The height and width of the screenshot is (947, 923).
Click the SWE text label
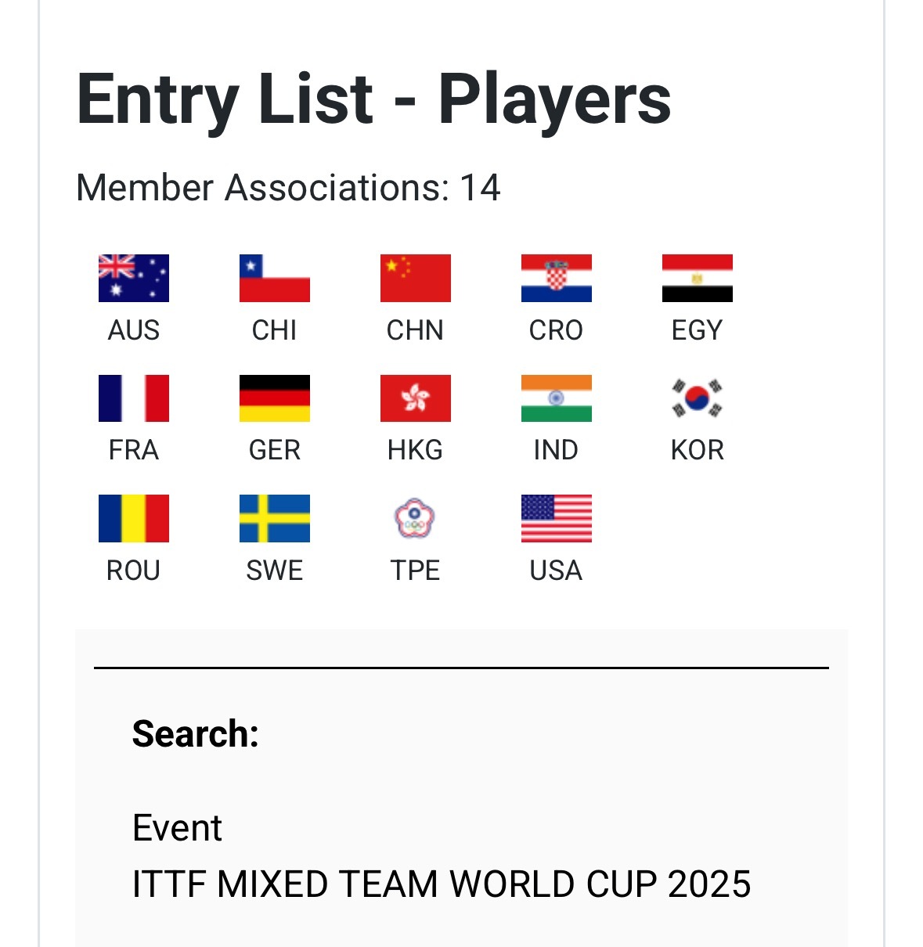pyautogui.click(x=275, y=571)
